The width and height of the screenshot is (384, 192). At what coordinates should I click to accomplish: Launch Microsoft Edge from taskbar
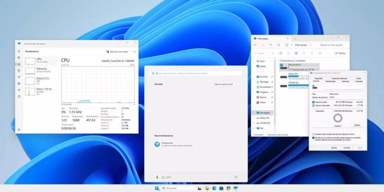pyautogui.click(x=214, y=188)
